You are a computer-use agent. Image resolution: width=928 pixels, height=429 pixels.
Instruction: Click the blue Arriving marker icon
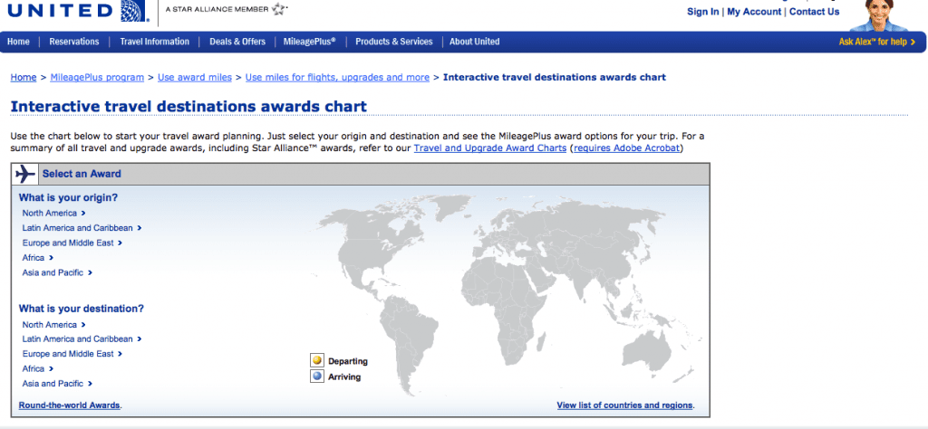[x=317, y=376]
